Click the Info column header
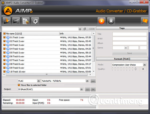Viewport: 150px width, 114px height. click(x=75, y=33)
